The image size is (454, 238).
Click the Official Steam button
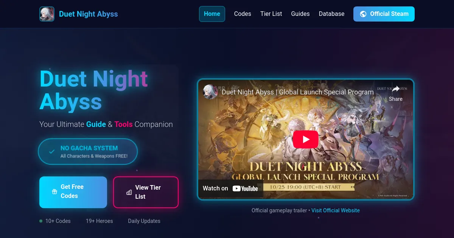pos(384,14)
